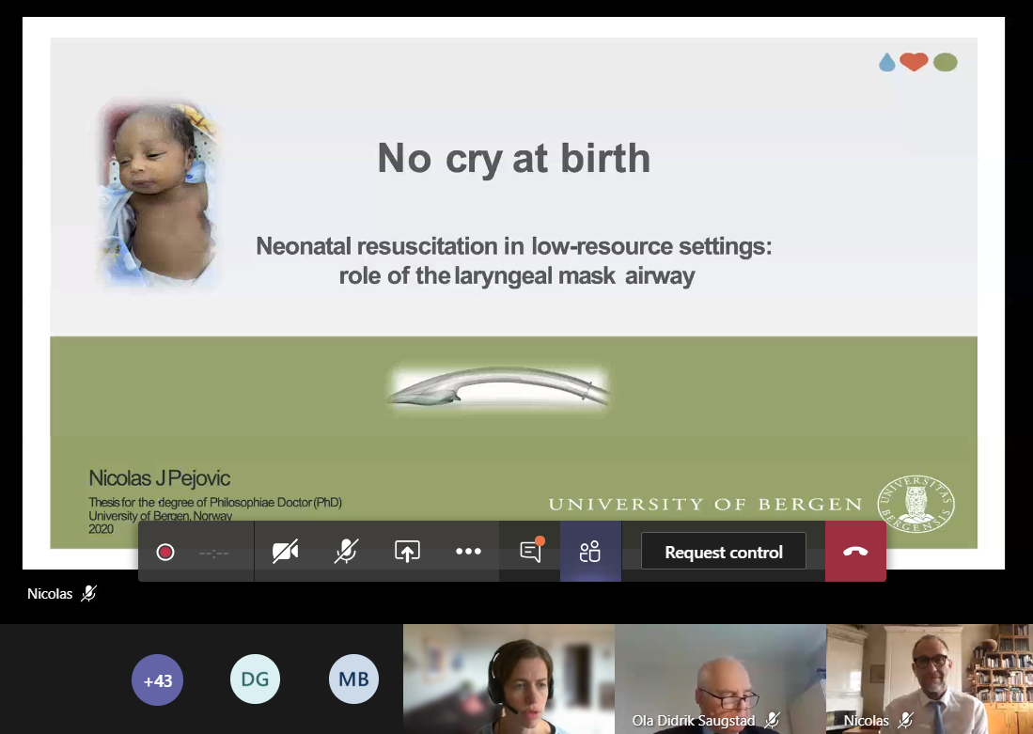Screen dimensions: 1033x734
Task: Select Ola Didrik Saugstad's video tile
Action: [720, 679]
